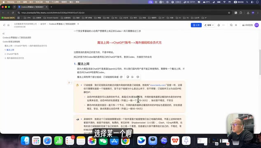The width and height of the screenshot is (261, 148).
Task: Open breadcrumb 'Codex从零基础入门到实战进阶'
Action: pos(62,24)
